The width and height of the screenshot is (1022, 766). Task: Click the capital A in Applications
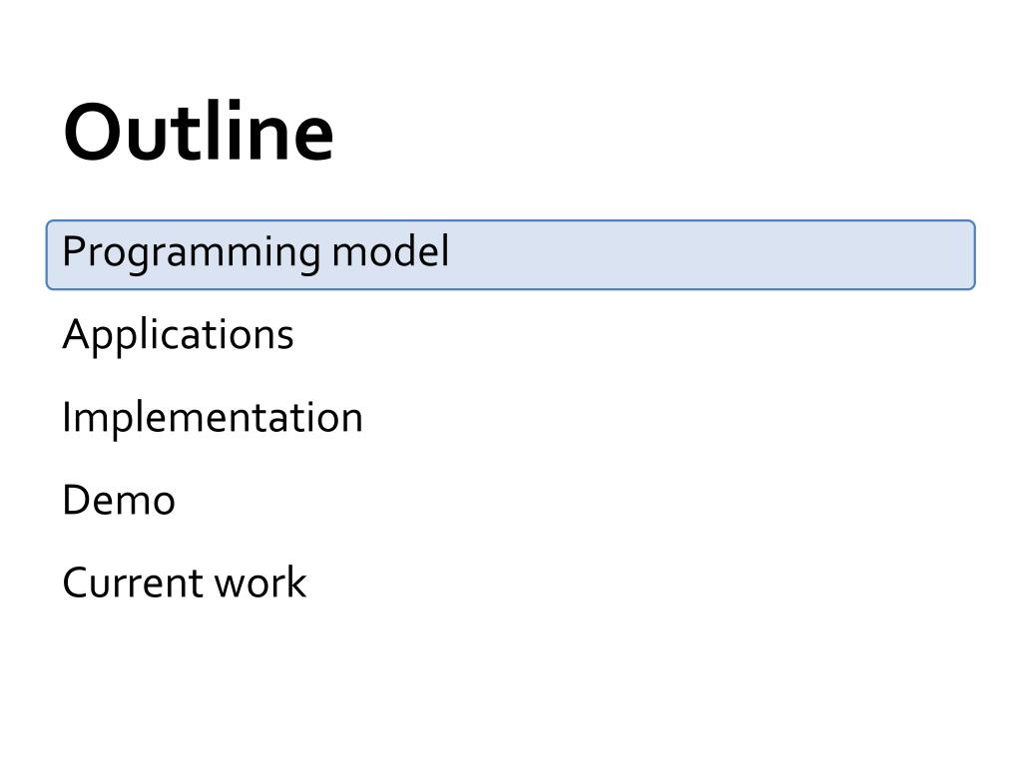[x=76, y=333]
